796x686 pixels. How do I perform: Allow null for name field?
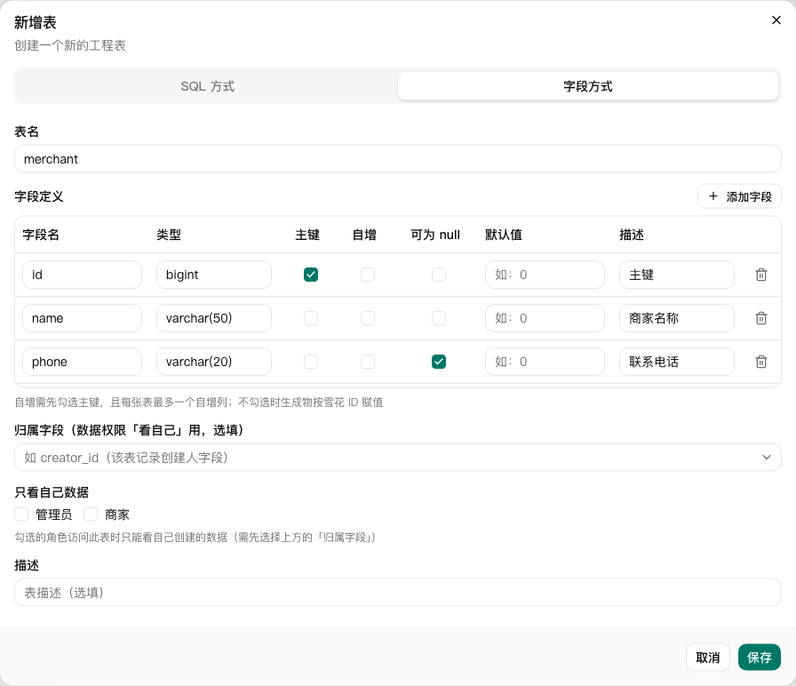(439, 318)
